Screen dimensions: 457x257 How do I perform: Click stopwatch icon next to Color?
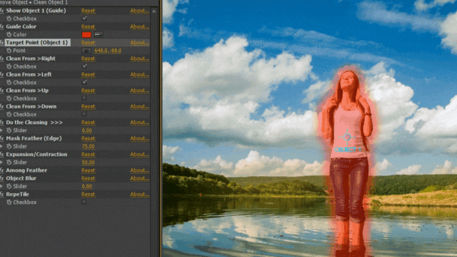[x=9, y=35]
